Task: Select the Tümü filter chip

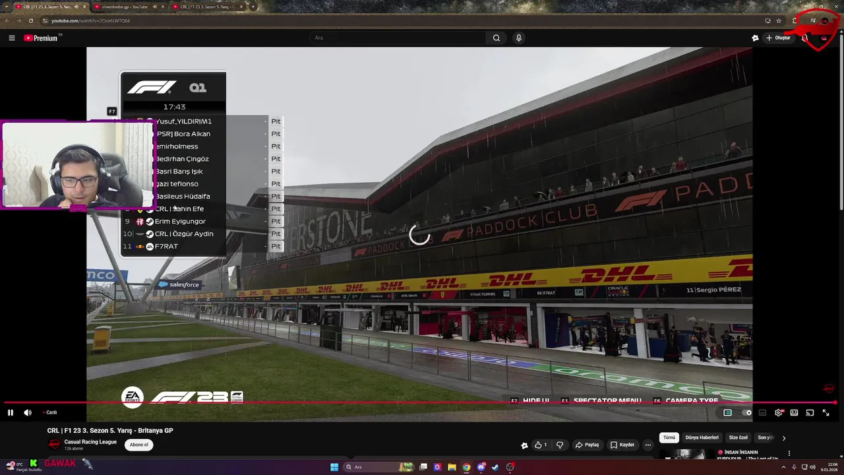Action: [x=669, y=437]
